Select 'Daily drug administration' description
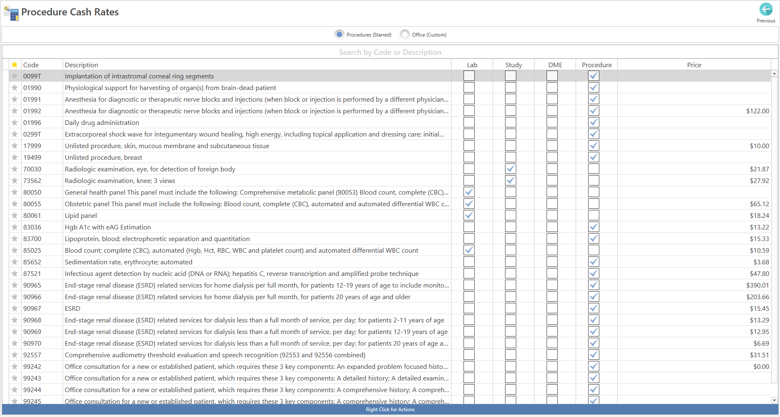Viewport: 780px width, 417px height. click(102, 122)
